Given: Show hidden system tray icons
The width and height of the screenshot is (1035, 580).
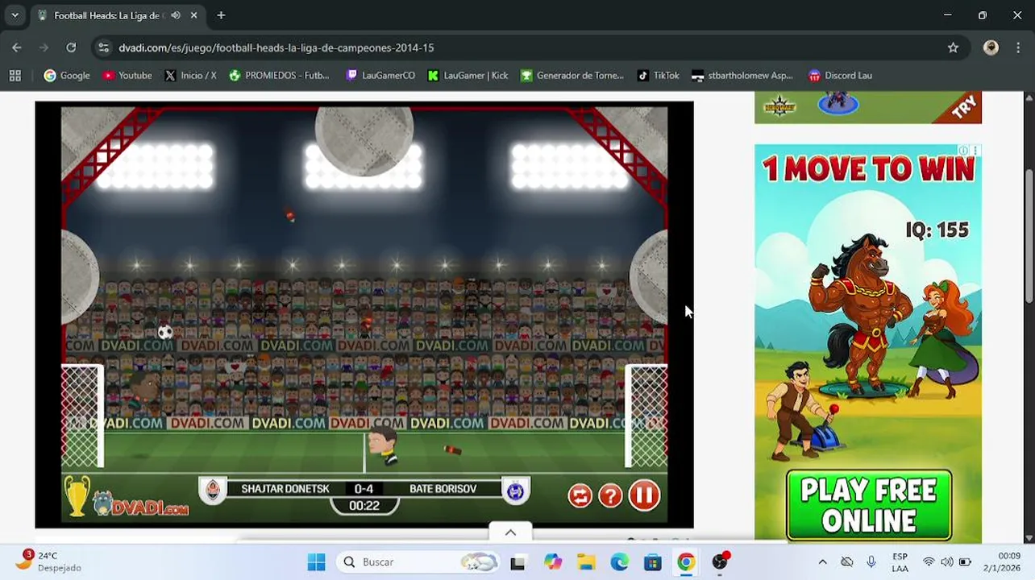Looking at the screenshot, I should coord(822,561).
